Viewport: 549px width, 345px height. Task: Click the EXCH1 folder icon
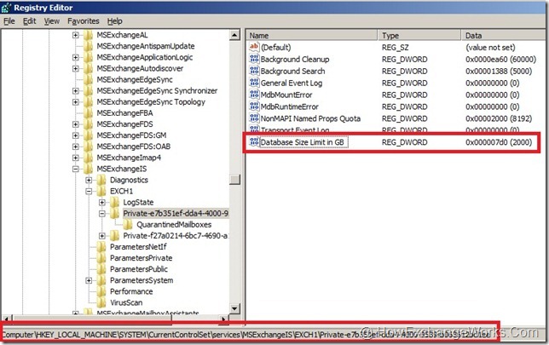pyautogui.click(x=101, y=191)
